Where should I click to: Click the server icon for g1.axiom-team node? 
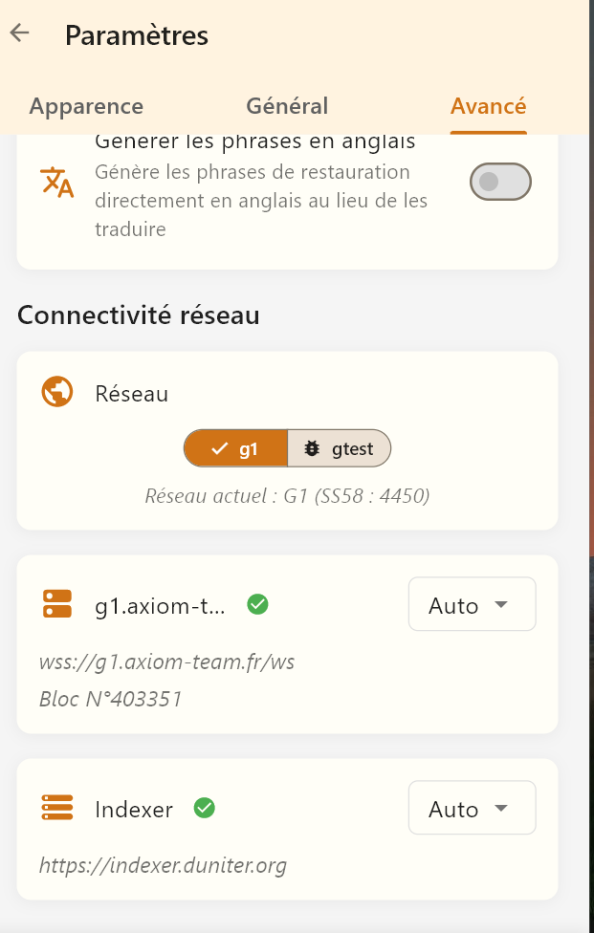pyautogui.click(x=57, y=604)
